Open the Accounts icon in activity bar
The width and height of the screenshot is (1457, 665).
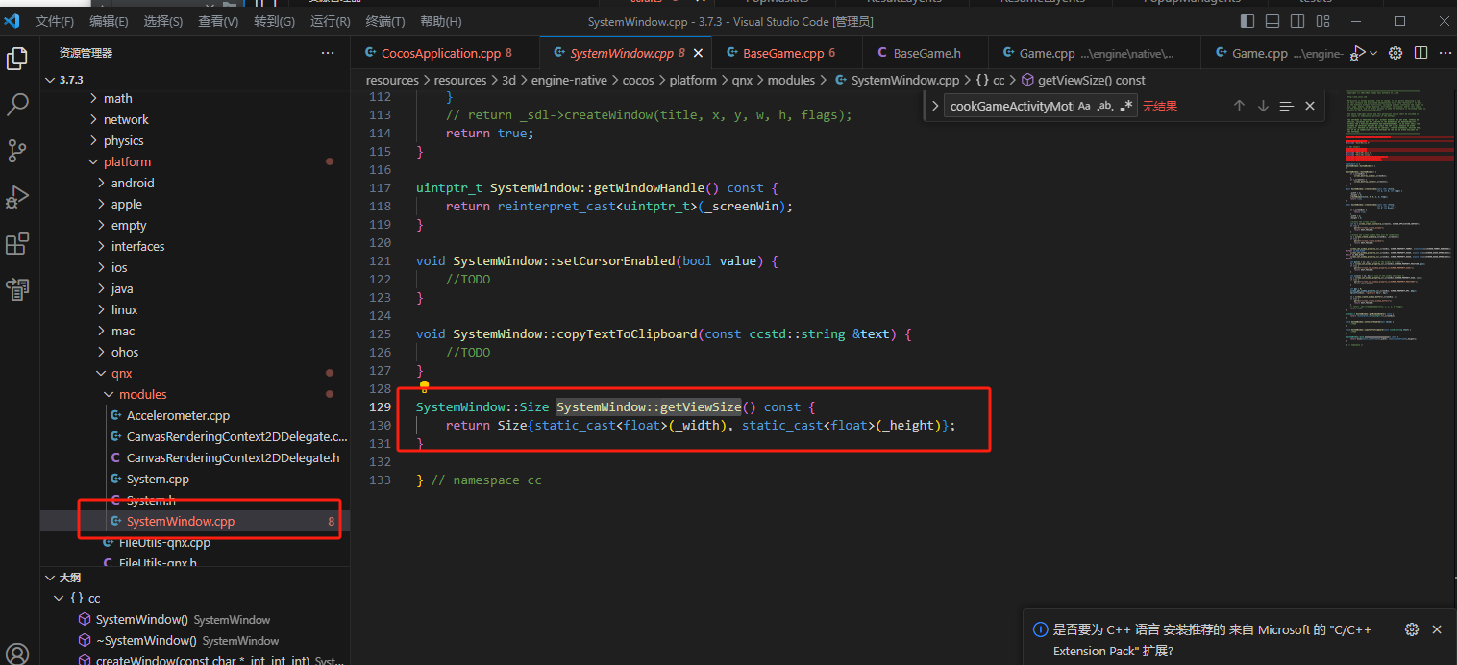click(17, 653)
